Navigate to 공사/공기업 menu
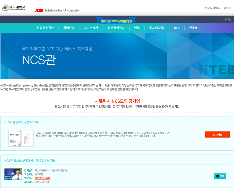Image resolution: width=234 pixels, height=191 pixels. pyautogui.click(x=157, y=28)
